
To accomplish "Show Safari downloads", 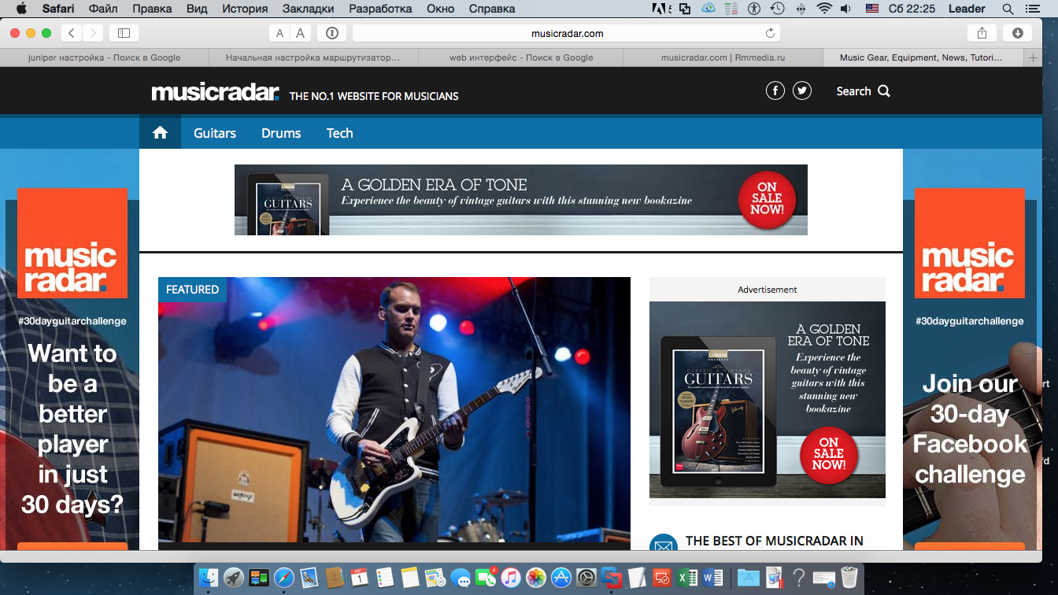I will point(1017,33).
